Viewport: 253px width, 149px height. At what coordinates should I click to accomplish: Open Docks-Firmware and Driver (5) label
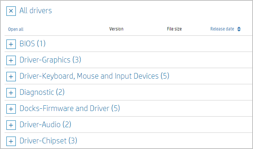click(70, 108)
